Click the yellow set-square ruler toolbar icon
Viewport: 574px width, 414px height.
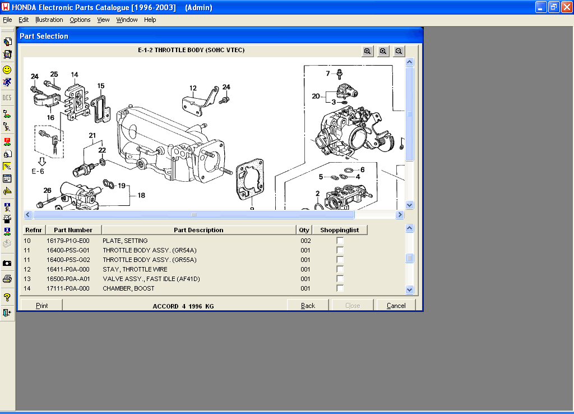pyautogui.click(x=7, y=191)
